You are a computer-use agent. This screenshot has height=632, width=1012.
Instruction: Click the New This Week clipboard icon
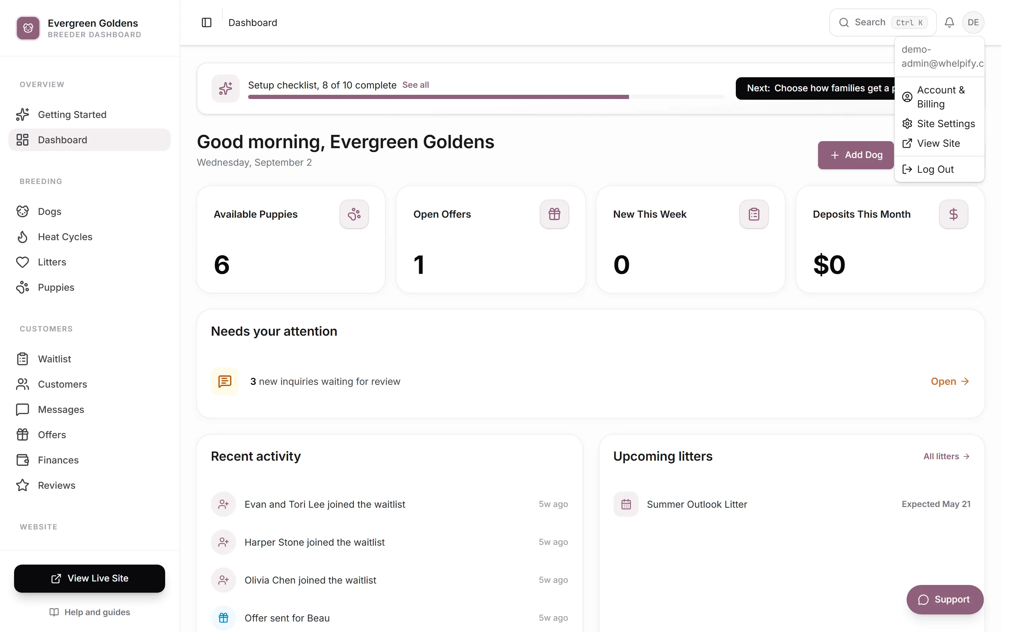(x=754, y=214)
